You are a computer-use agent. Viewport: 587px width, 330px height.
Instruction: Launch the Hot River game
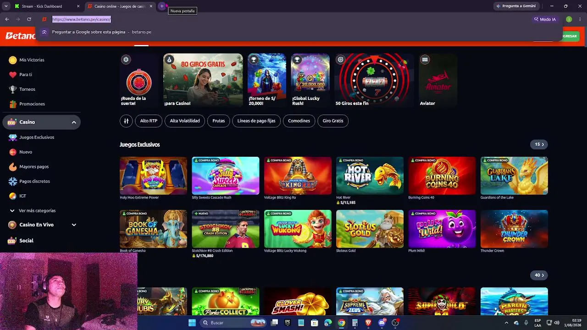pos(370,176)
